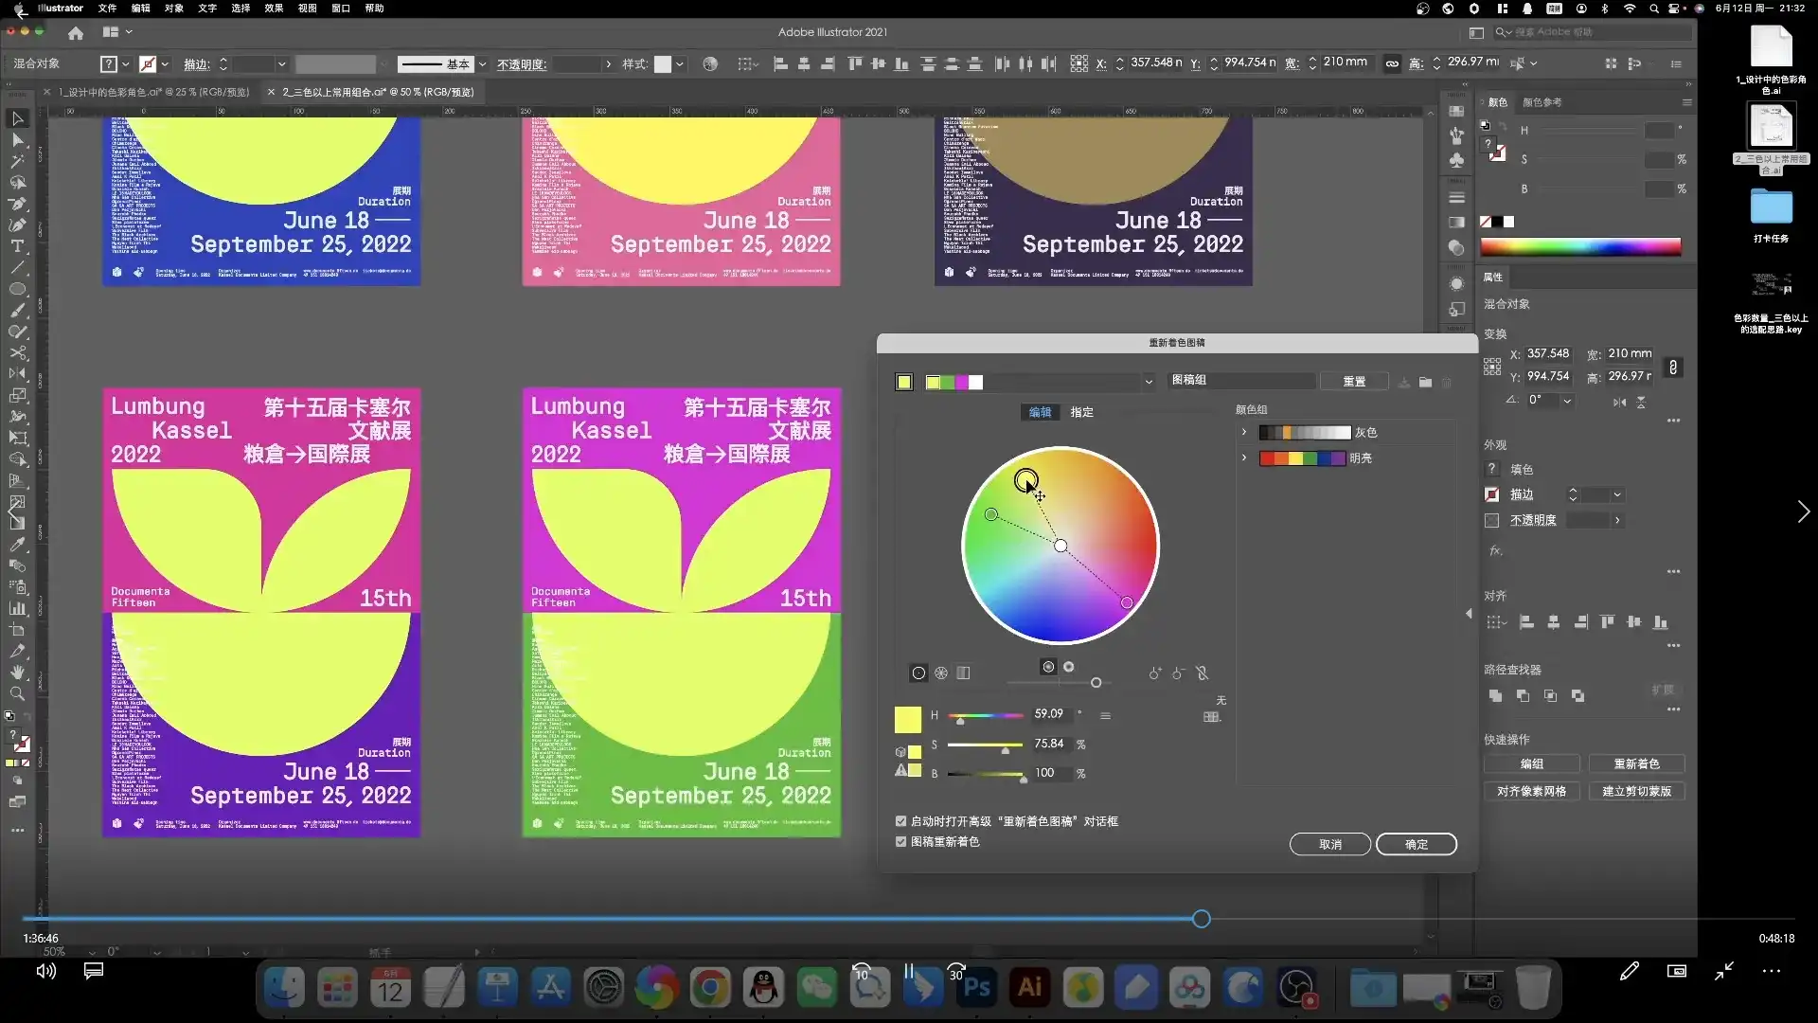Viewport: 1818px width, 1023px height.
Task: Display color bars view icon
Action: (x=963, y=673)
